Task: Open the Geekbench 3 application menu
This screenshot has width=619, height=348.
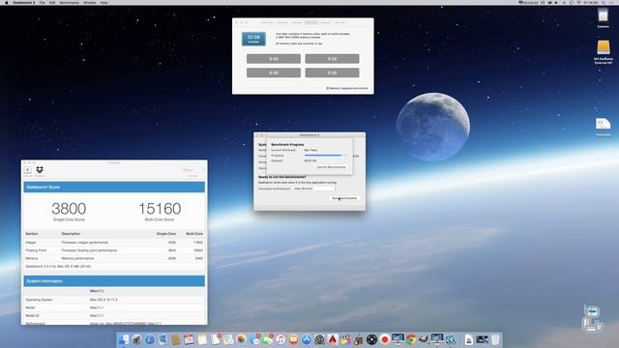Action: (x=23, y=2)
